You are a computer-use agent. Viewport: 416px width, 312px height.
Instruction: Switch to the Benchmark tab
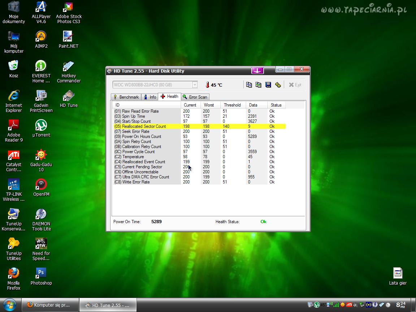point(126,97)
